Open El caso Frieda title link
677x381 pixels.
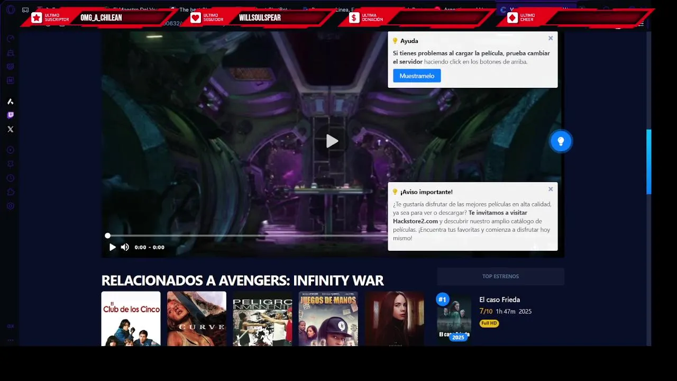click(500, 300)
